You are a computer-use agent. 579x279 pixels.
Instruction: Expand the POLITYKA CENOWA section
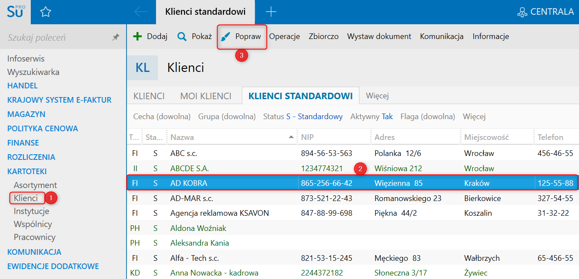click(x=42, y=129)
